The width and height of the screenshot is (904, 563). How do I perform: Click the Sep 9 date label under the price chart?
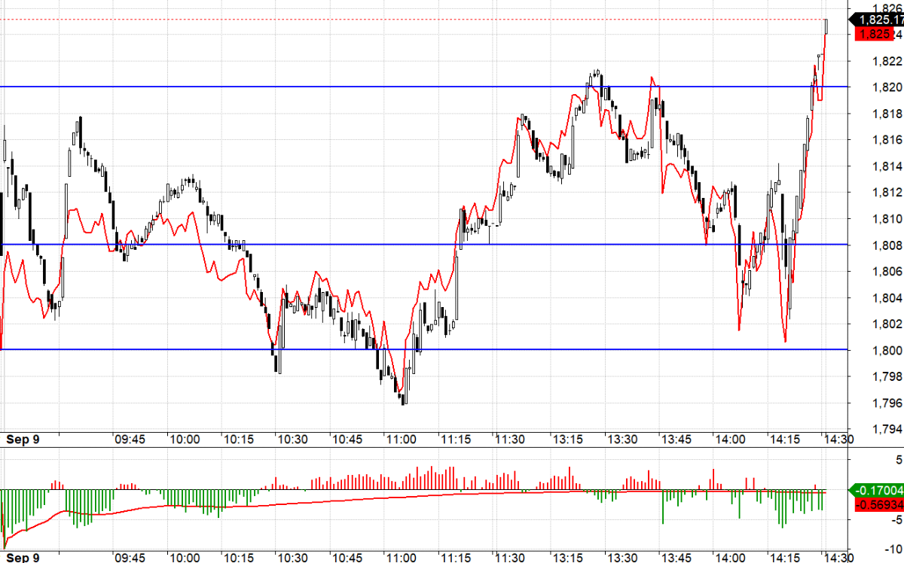(x=22, y=440)
